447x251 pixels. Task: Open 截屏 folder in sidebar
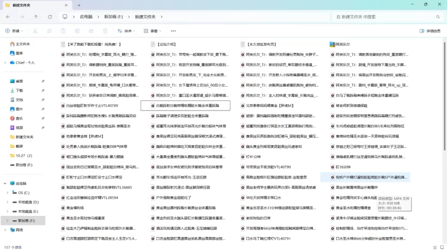click(17, 146)
